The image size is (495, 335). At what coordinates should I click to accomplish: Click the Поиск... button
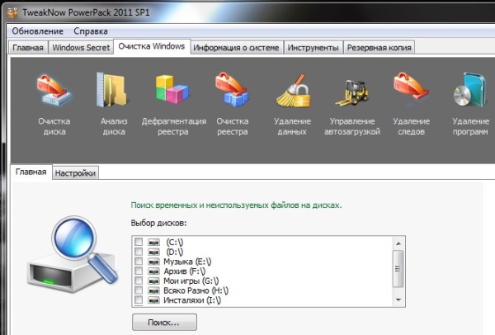(164, 322)
